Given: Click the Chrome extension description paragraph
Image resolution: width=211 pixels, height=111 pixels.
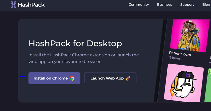Looking at the screenshot, I should pyautogui.click(x=84, y=58).
